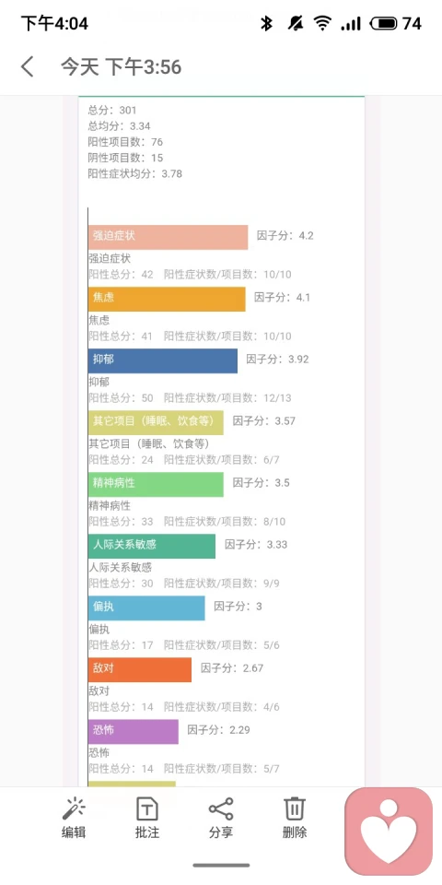442x885 pixels.
Task: Tap the blue 抑郁 bar
Action: 163,360
